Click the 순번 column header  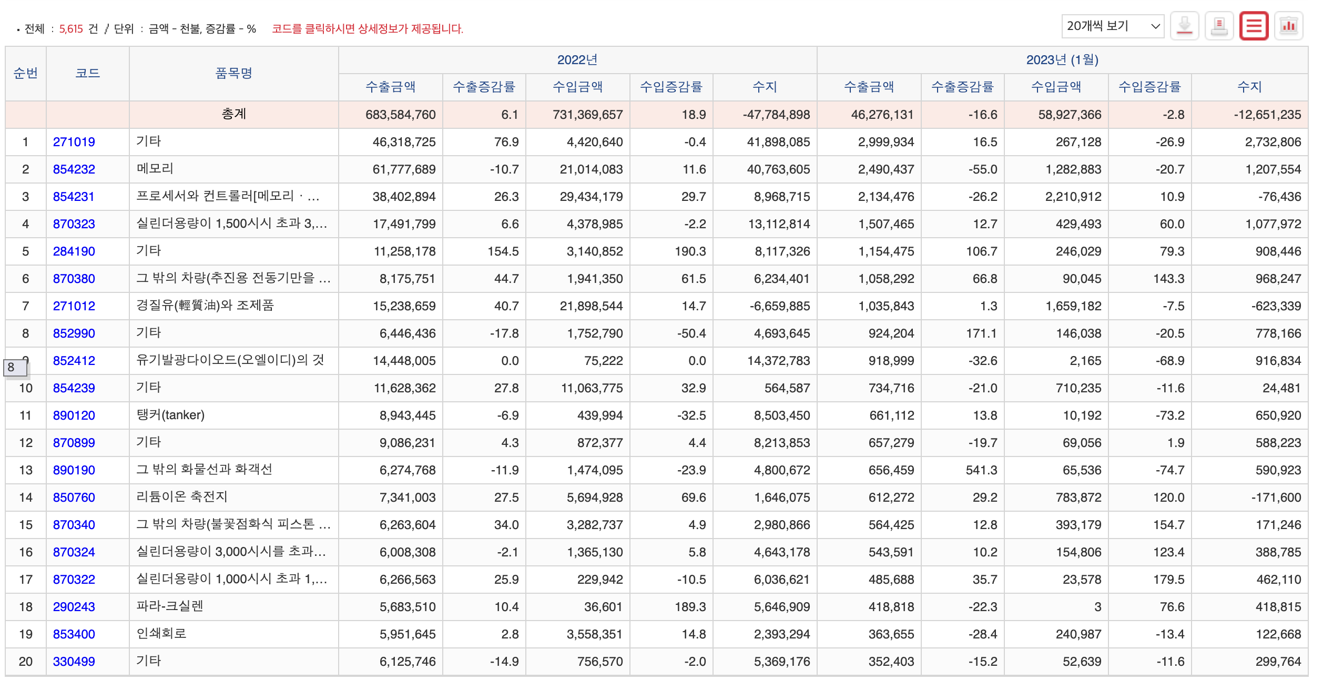(x=25, y=74)
